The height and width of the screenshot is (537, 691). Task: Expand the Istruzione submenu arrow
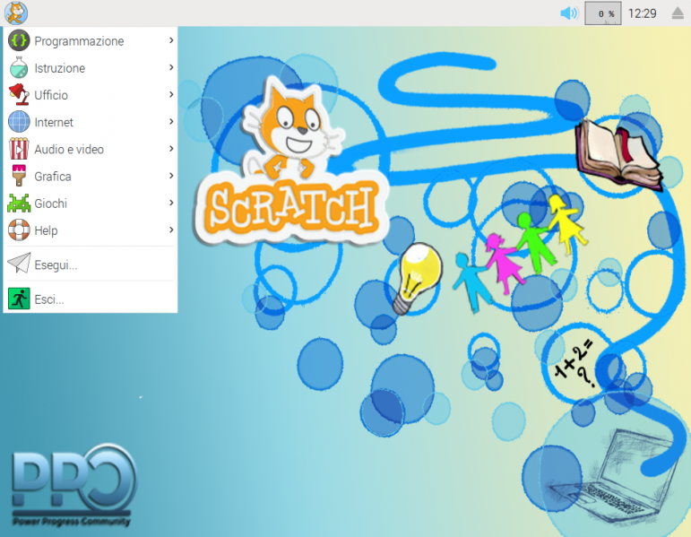[x=171, y=67]
